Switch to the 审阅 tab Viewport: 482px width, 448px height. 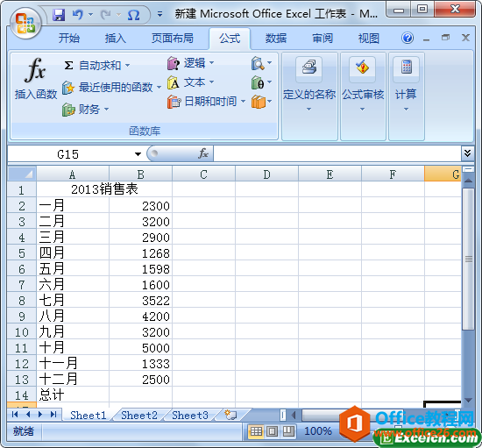click(x=323, y=39)
